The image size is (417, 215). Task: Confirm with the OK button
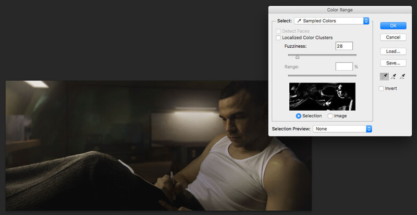pyautogui.click(x=393, y=26)
